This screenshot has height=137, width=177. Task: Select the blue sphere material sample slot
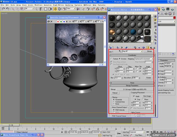[133, 32]
